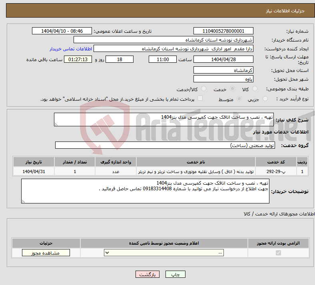The width and height of the screenshot is (315, 285).
Task: Click the اعلام وضعیت مجوز توسط تامین کننده header
Action: pos(164,243)
